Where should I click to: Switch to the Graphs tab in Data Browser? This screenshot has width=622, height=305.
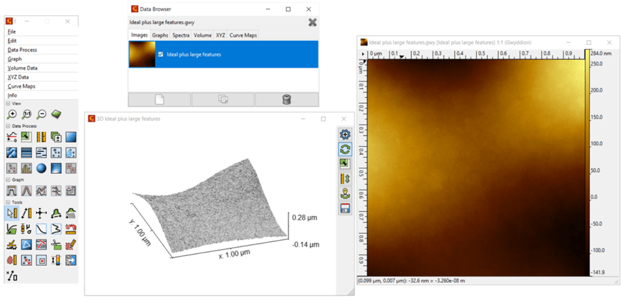(x=160, y=35)
